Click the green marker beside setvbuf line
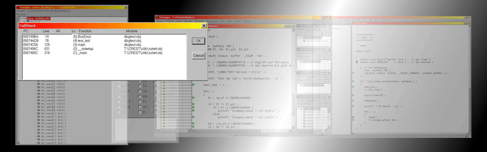 click(x=353, y=73)
